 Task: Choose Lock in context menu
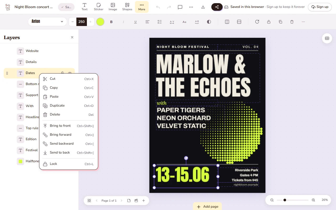(69, 164)
